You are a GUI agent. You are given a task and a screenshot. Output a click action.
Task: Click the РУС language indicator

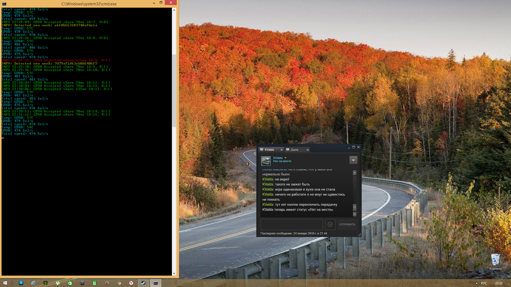pyautogui.click(x=484, y=283)
